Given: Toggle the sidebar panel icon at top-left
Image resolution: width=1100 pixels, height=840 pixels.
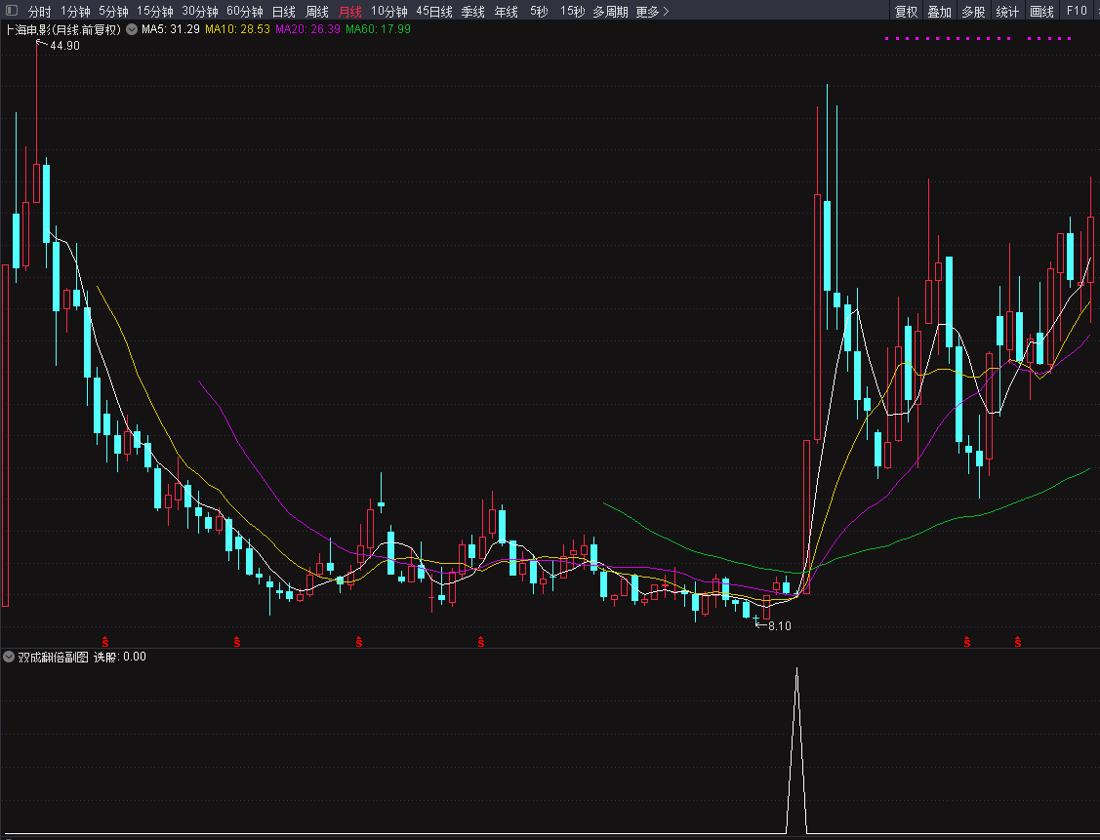Looking at the screenshot, I should [x=12, y=11].
